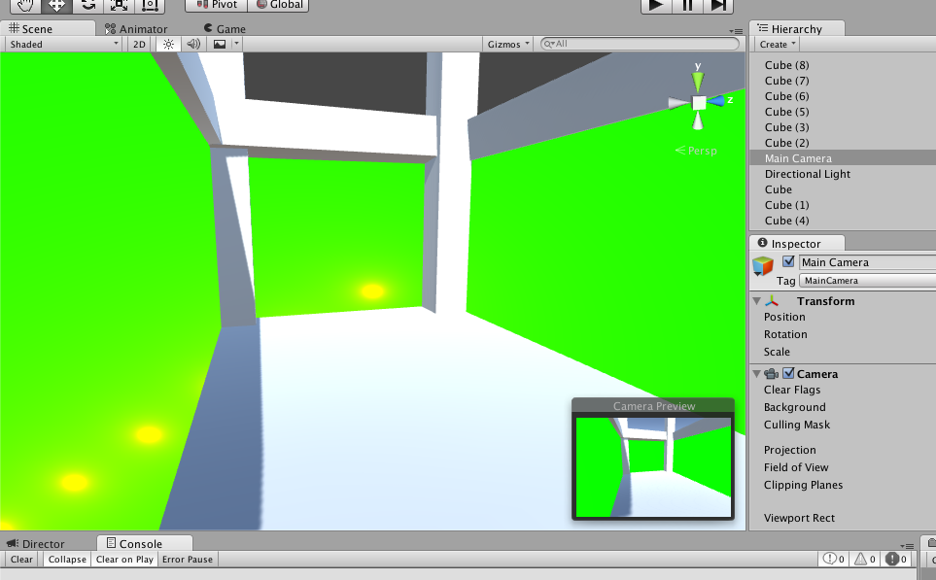Select the Move tool
This screenshot has width=936, height=580.
click(56, 6)
